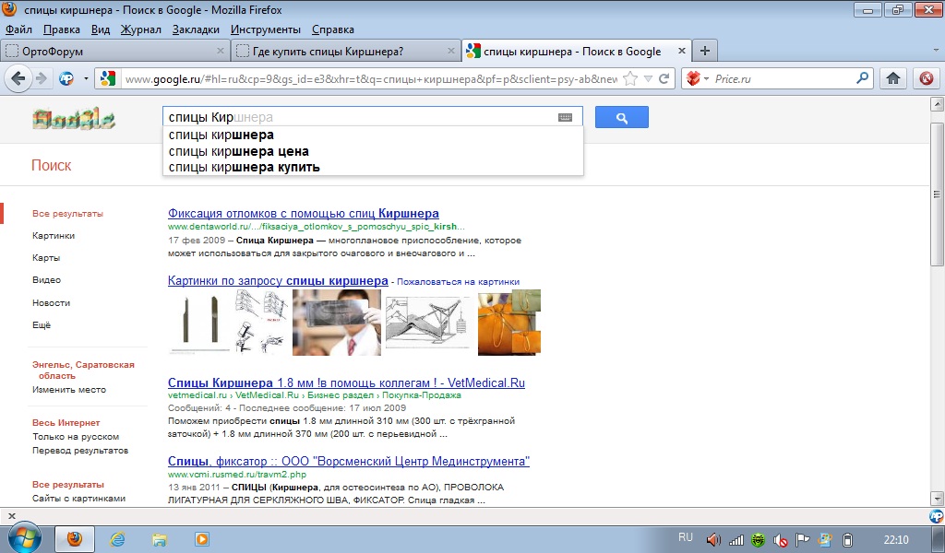
Task: Open the Справка menu
Action: tap(332, 29)
